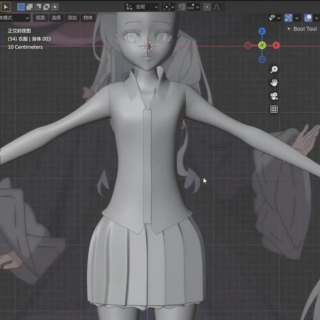The height and width of the screenshot is (320, 320).
Task: Toggle proportional editing
Action: click(x=207, y=7)
